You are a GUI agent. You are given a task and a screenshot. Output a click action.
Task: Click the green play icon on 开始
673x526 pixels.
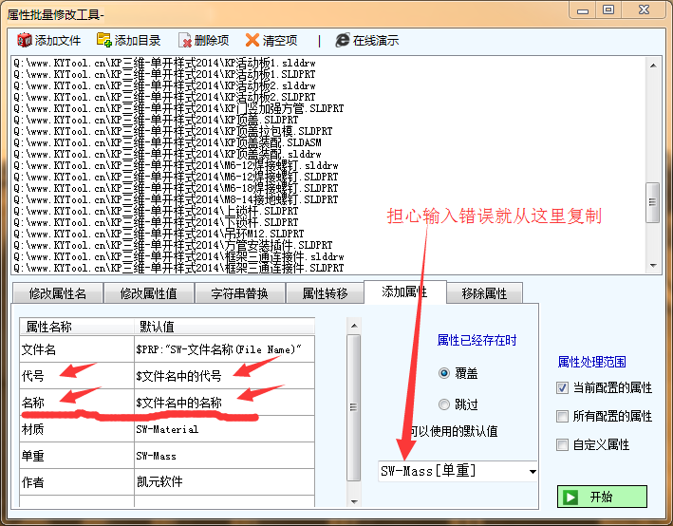pos(570,497)
